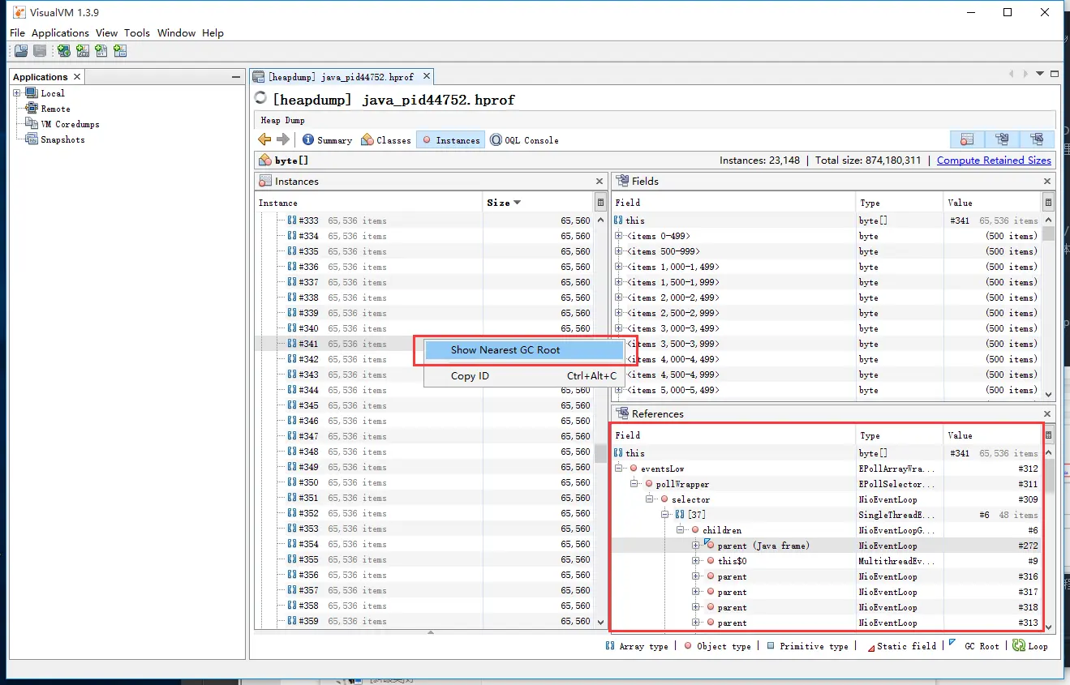Viewport: 1070px width, 685px height.
Task: Select instance row #359
Action: pos(425,621)
